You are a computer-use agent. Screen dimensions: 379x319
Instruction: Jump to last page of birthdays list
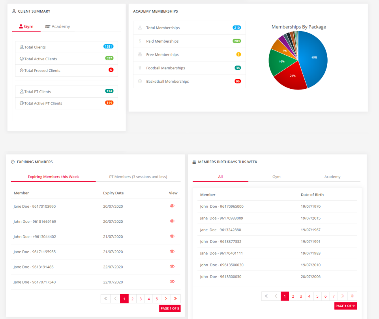pos(352,296)
